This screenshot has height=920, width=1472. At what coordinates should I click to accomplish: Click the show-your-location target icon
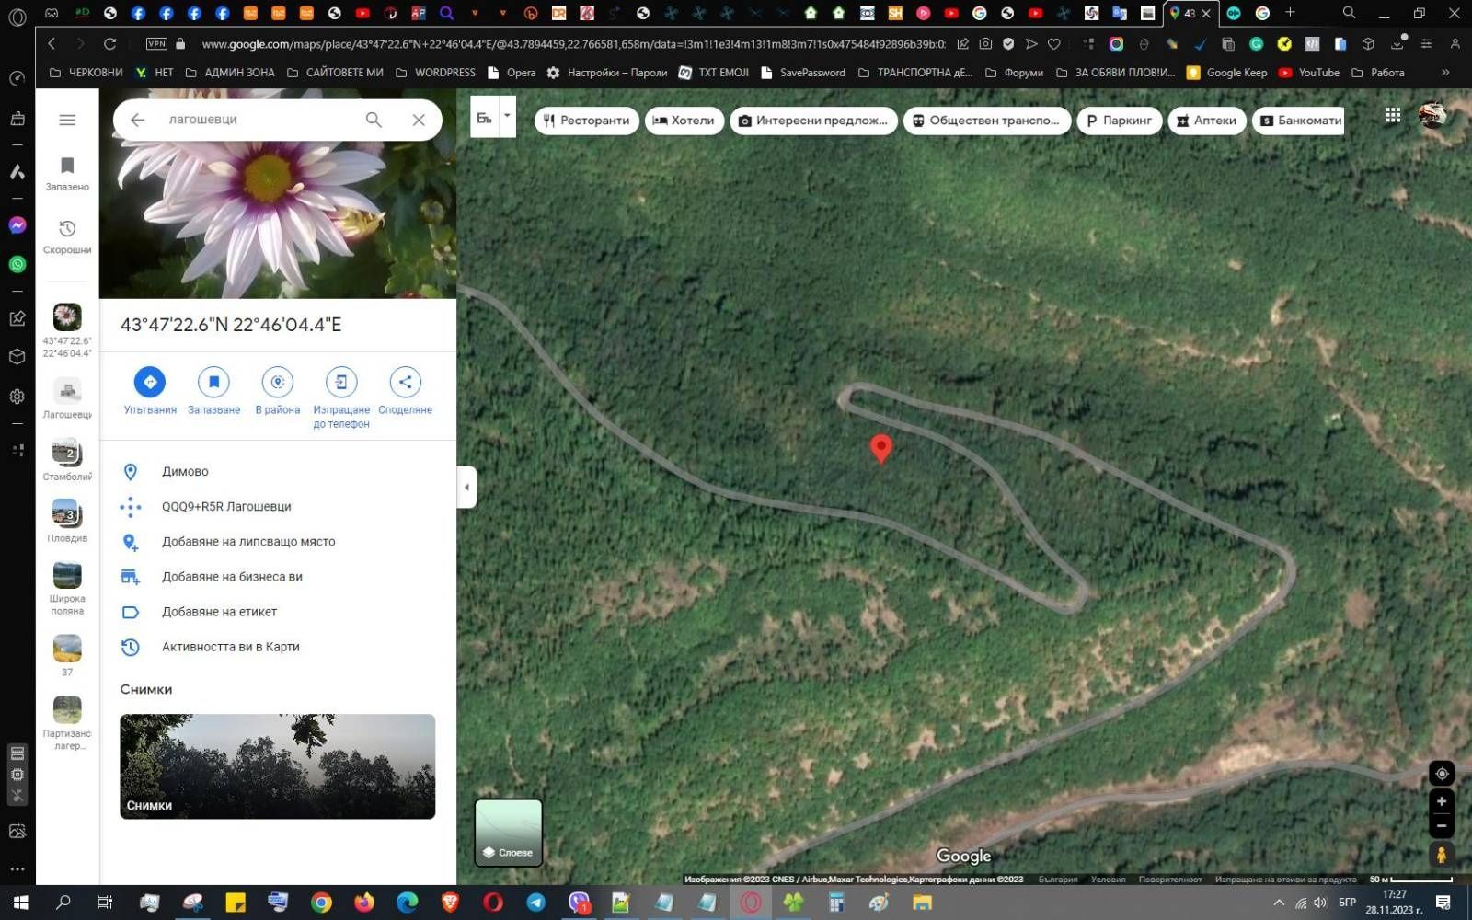point(1442,774)
